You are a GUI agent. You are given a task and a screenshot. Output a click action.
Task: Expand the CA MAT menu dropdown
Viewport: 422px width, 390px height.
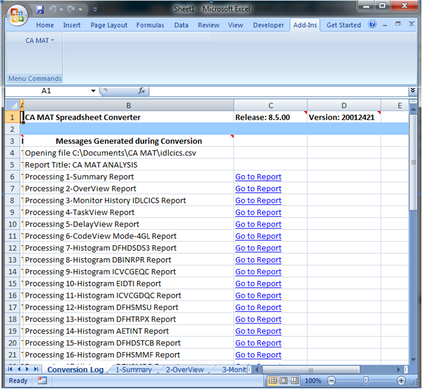[x=40, y=40]
